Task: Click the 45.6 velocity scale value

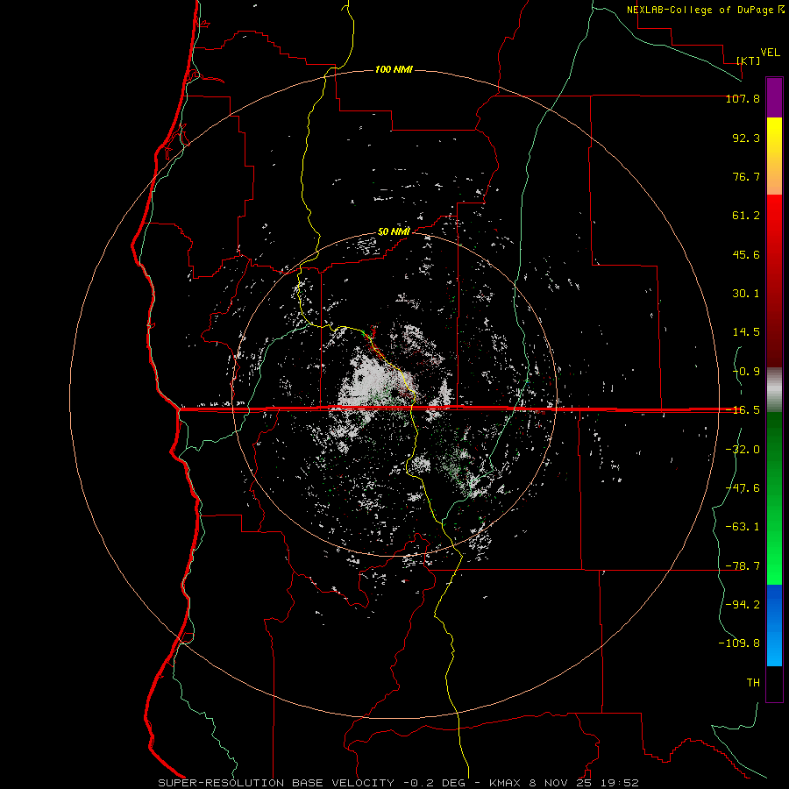Action: click(746, 254)
